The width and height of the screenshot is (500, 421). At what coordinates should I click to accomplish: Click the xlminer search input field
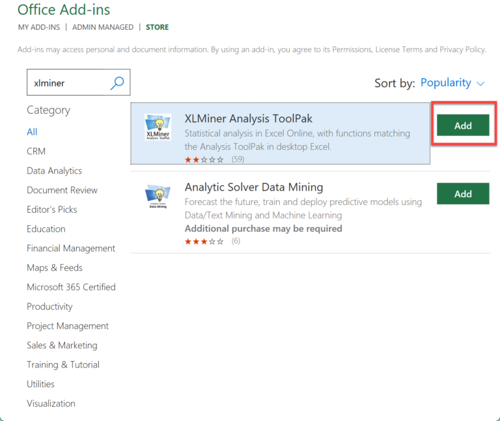pos(68,83)
